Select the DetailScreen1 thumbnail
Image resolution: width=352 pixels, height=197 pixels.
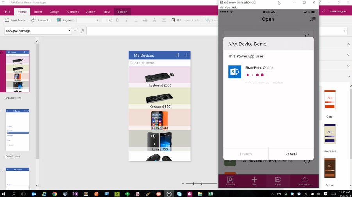18,130
